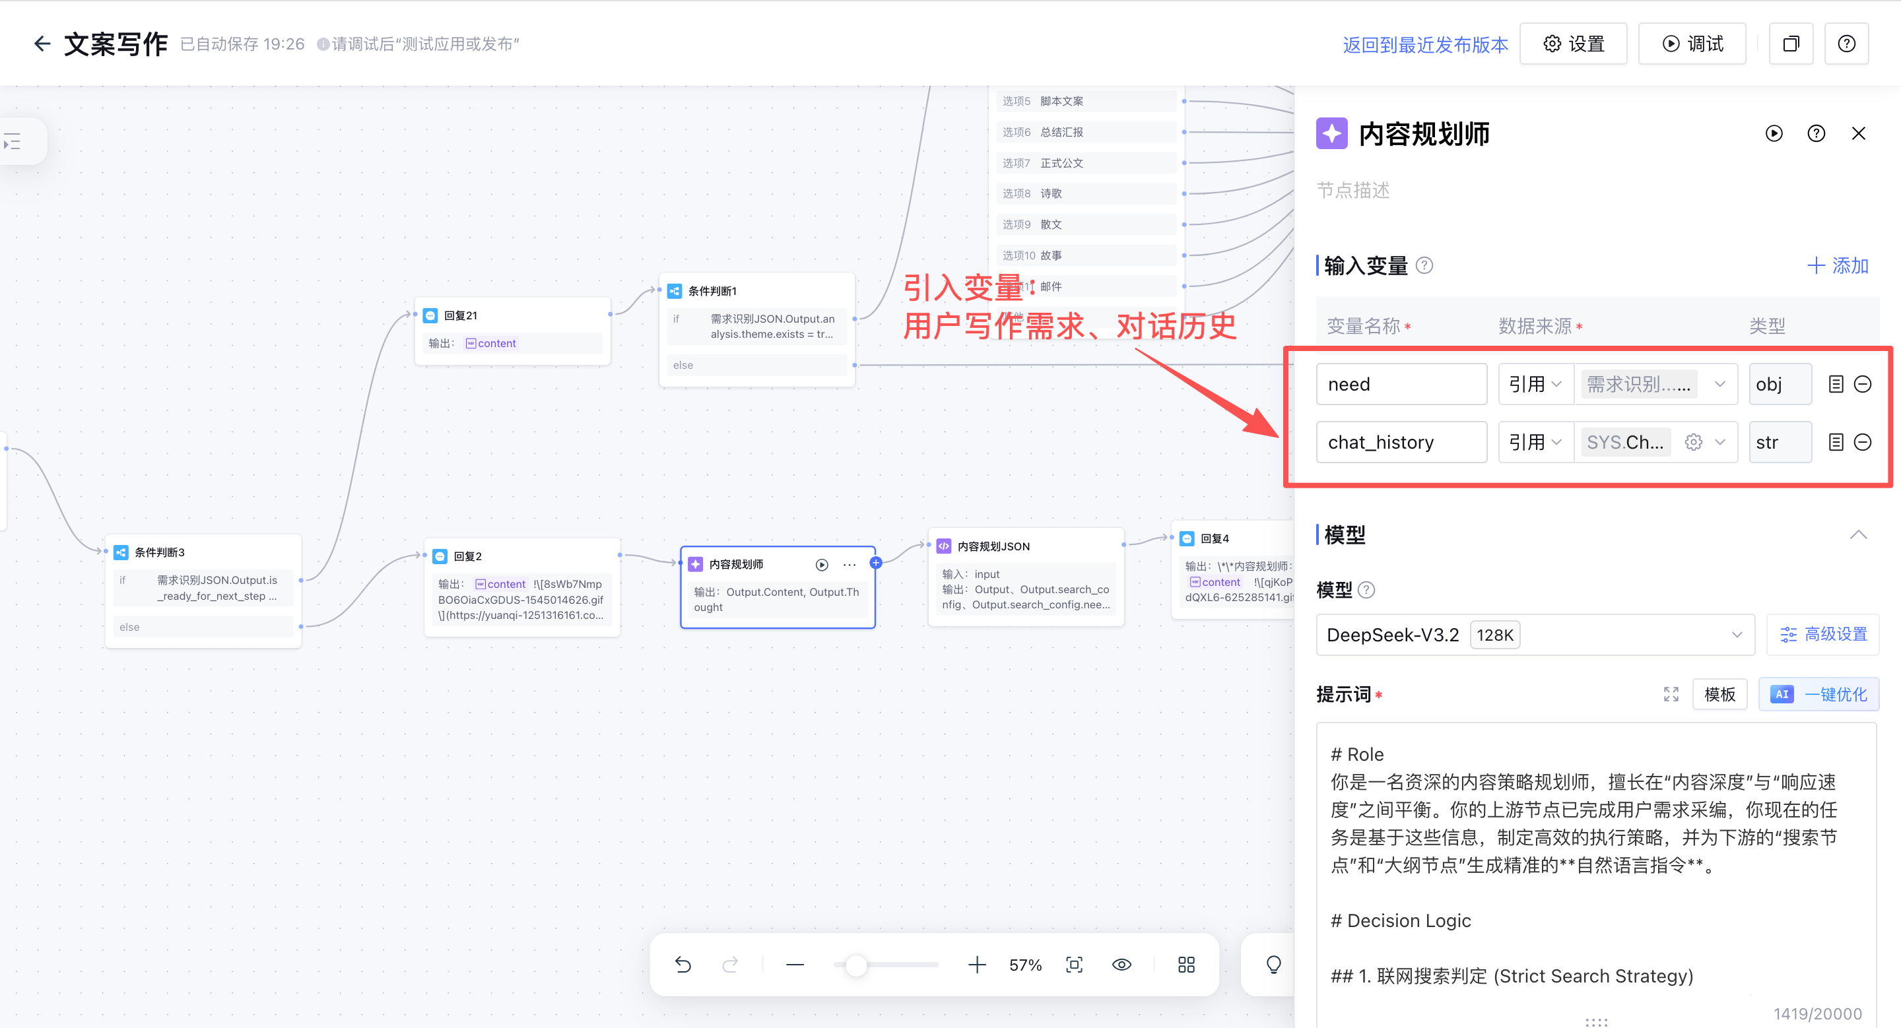Open 引用 source type dropdown for need
1901x1028 pixels.
(x=1535, y=384)
